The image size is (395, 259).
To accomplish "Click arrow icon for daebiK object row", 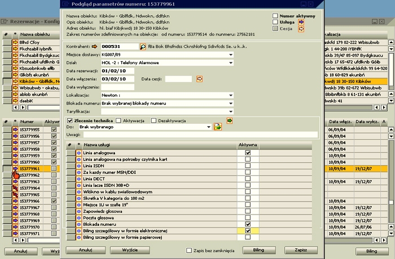I will (15, 101).
